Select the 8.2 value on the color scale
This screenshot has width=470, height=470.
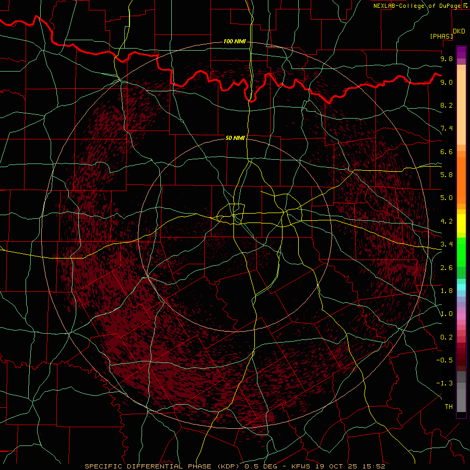tap(446, 105)
